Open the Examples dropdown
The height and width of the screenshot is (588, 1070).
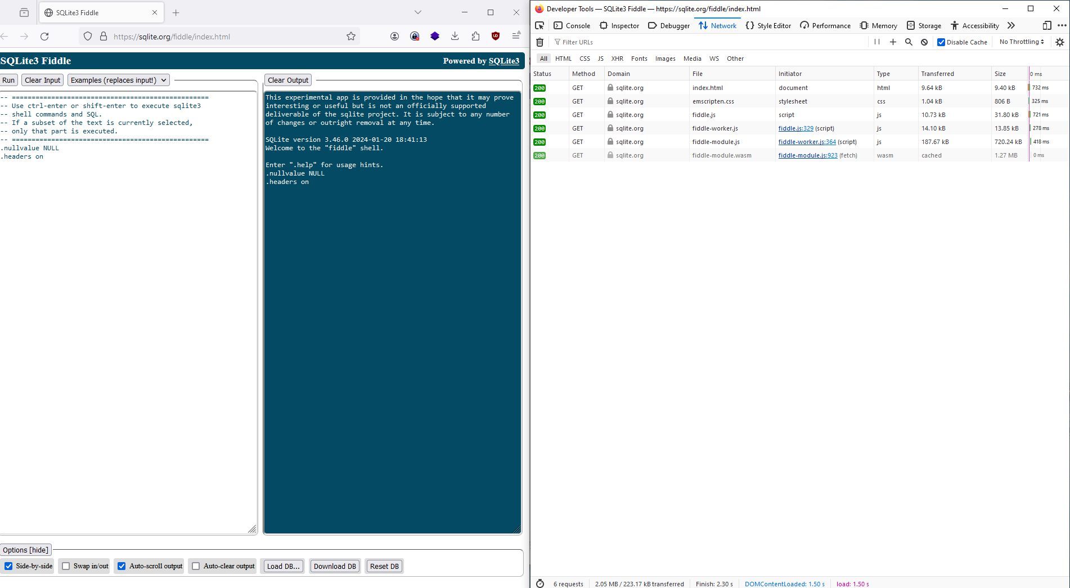[x=118, y=80]
